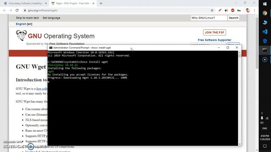Click the circular recorder icon in taskbar
Image resolution: width=271 pixels, height=152 pixels.
tap(265, 60)
